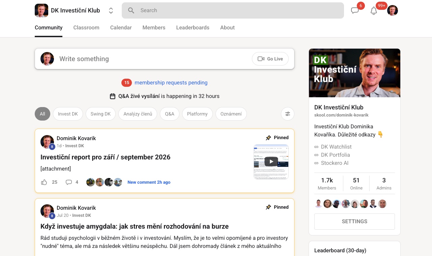This screenshot has width=432, height=256.
Task: Click the DK Investiční Klub group logo
Action: point(41,10)
